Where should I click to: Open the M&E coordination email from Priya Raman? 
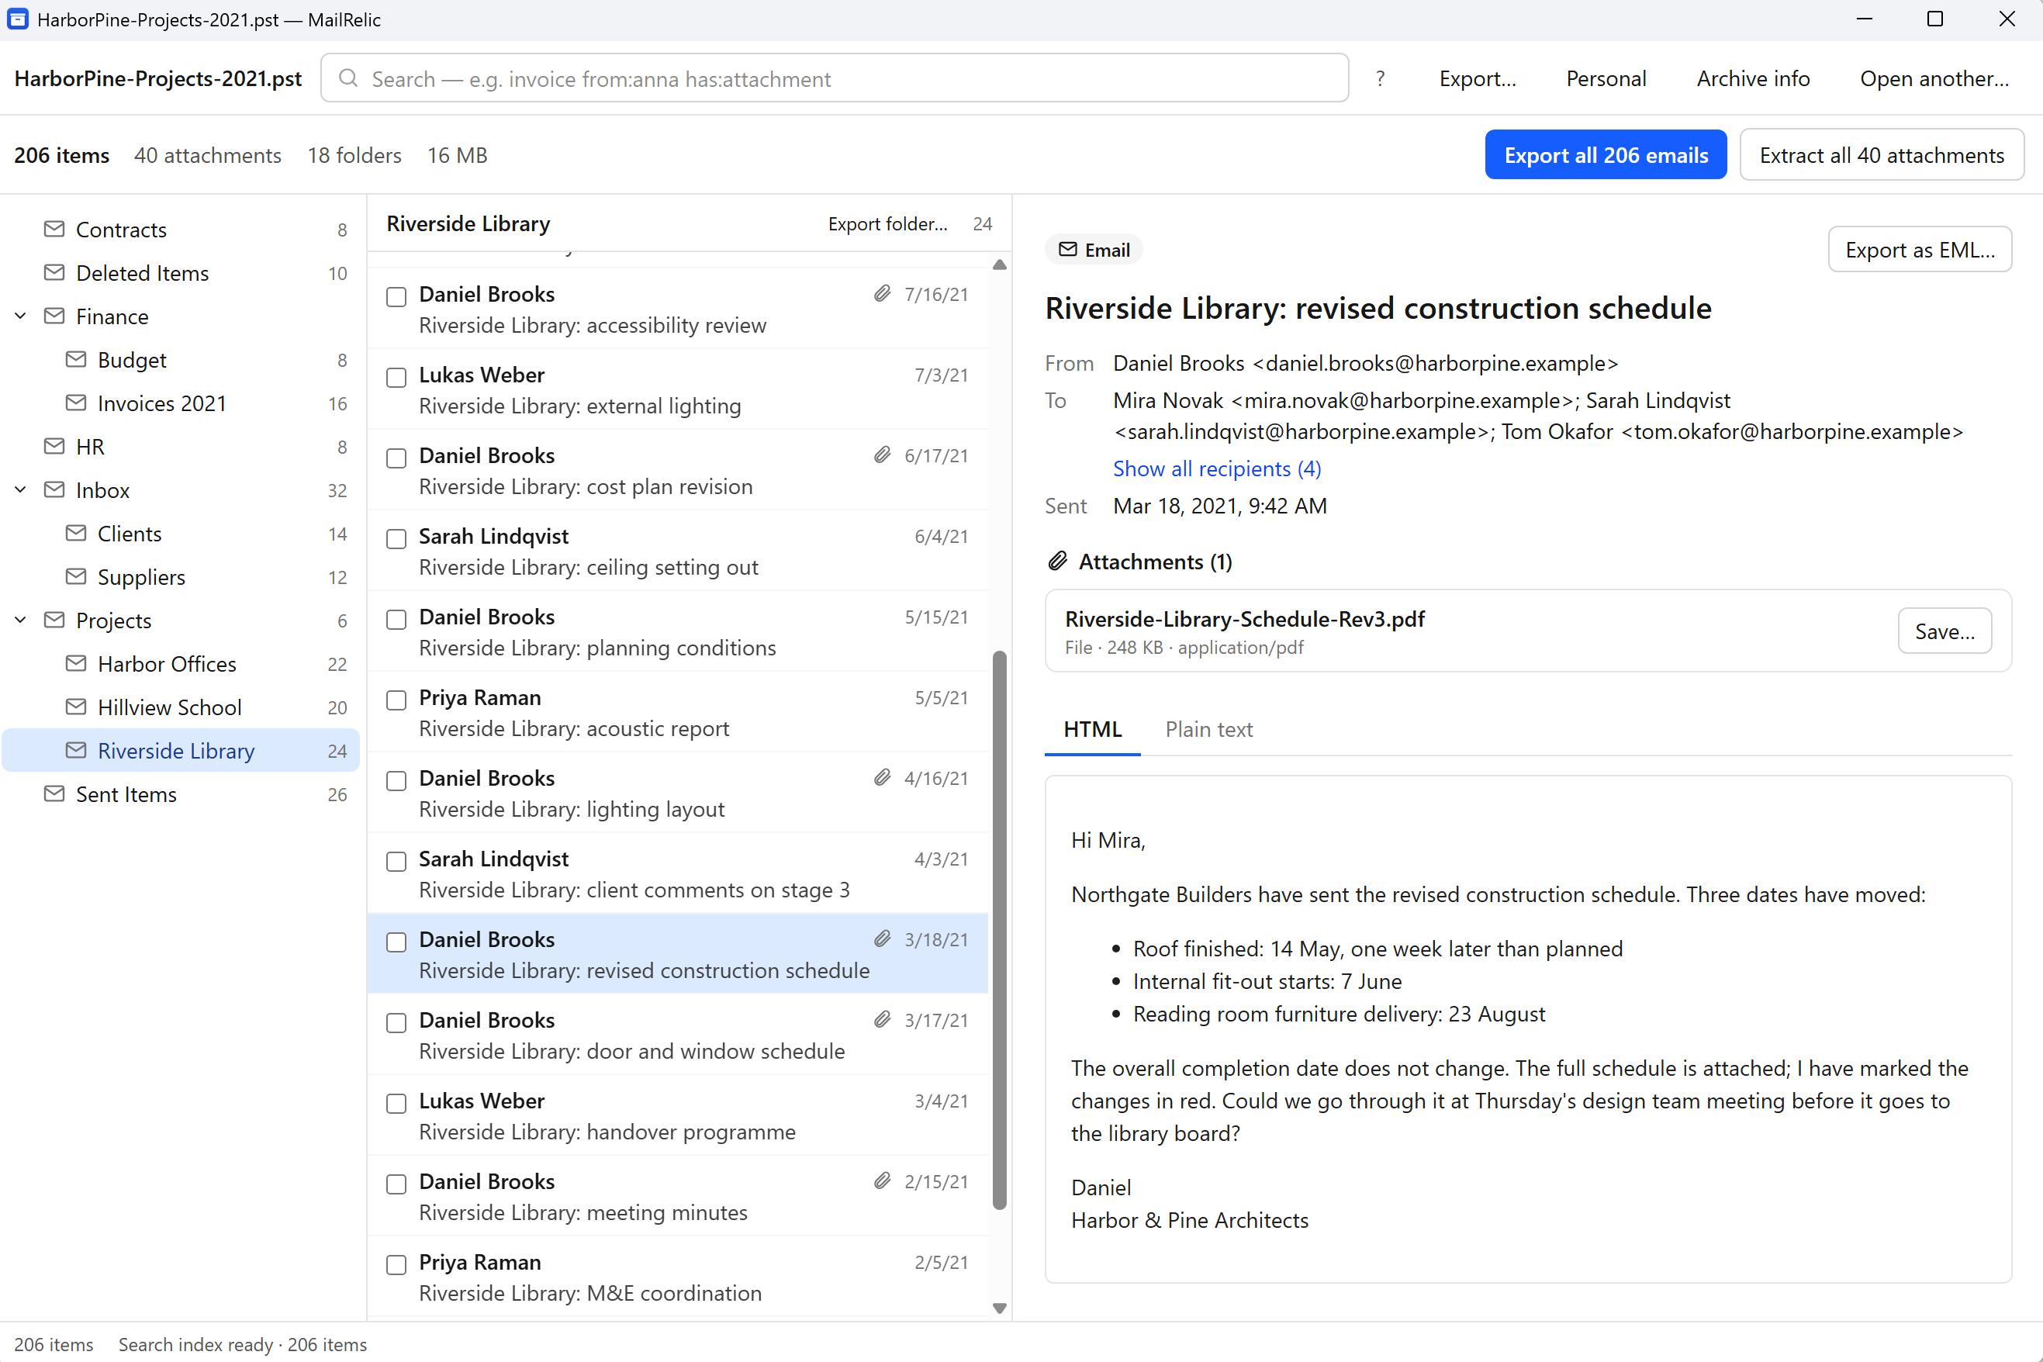(x=678, y=1277)
